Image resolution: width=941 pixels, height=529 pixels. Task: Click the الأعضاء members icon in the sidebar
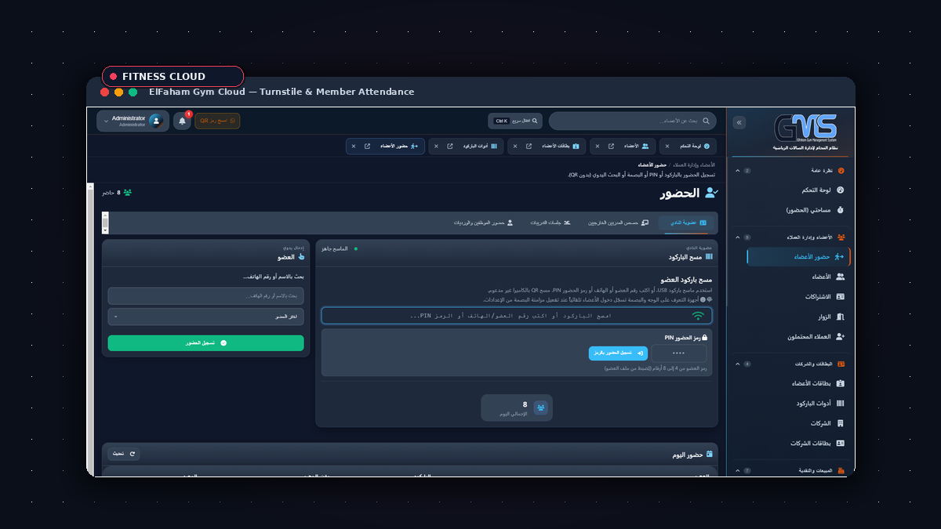tap(841, 277)
